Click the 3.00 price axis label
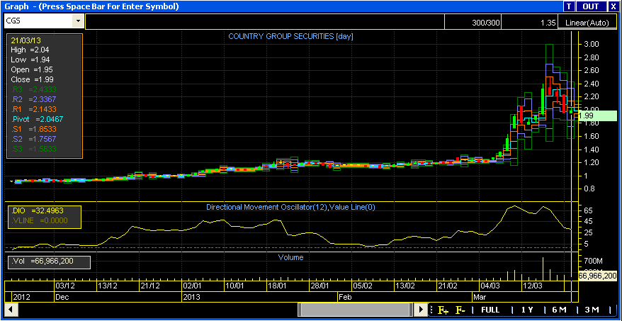Screen dimensions: 622x321 click(593, 44)
